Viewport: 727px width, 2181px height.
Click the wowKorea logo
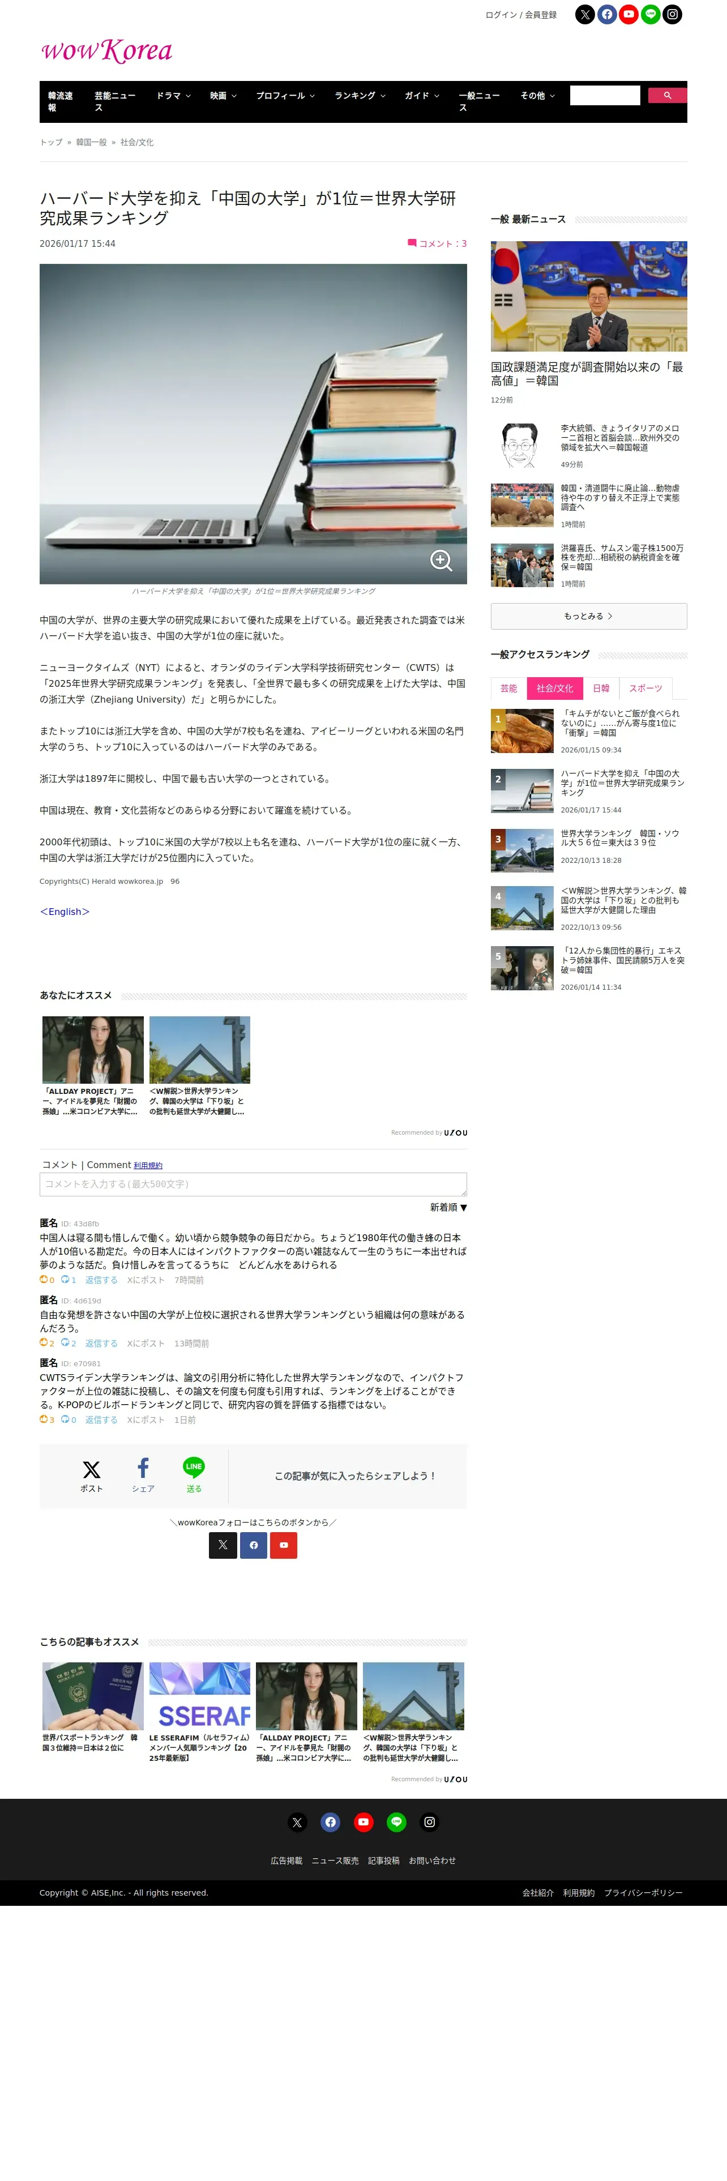(106, 51)
